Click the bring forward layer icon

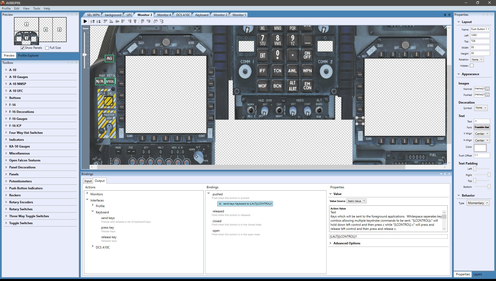(x=92, y=21)
